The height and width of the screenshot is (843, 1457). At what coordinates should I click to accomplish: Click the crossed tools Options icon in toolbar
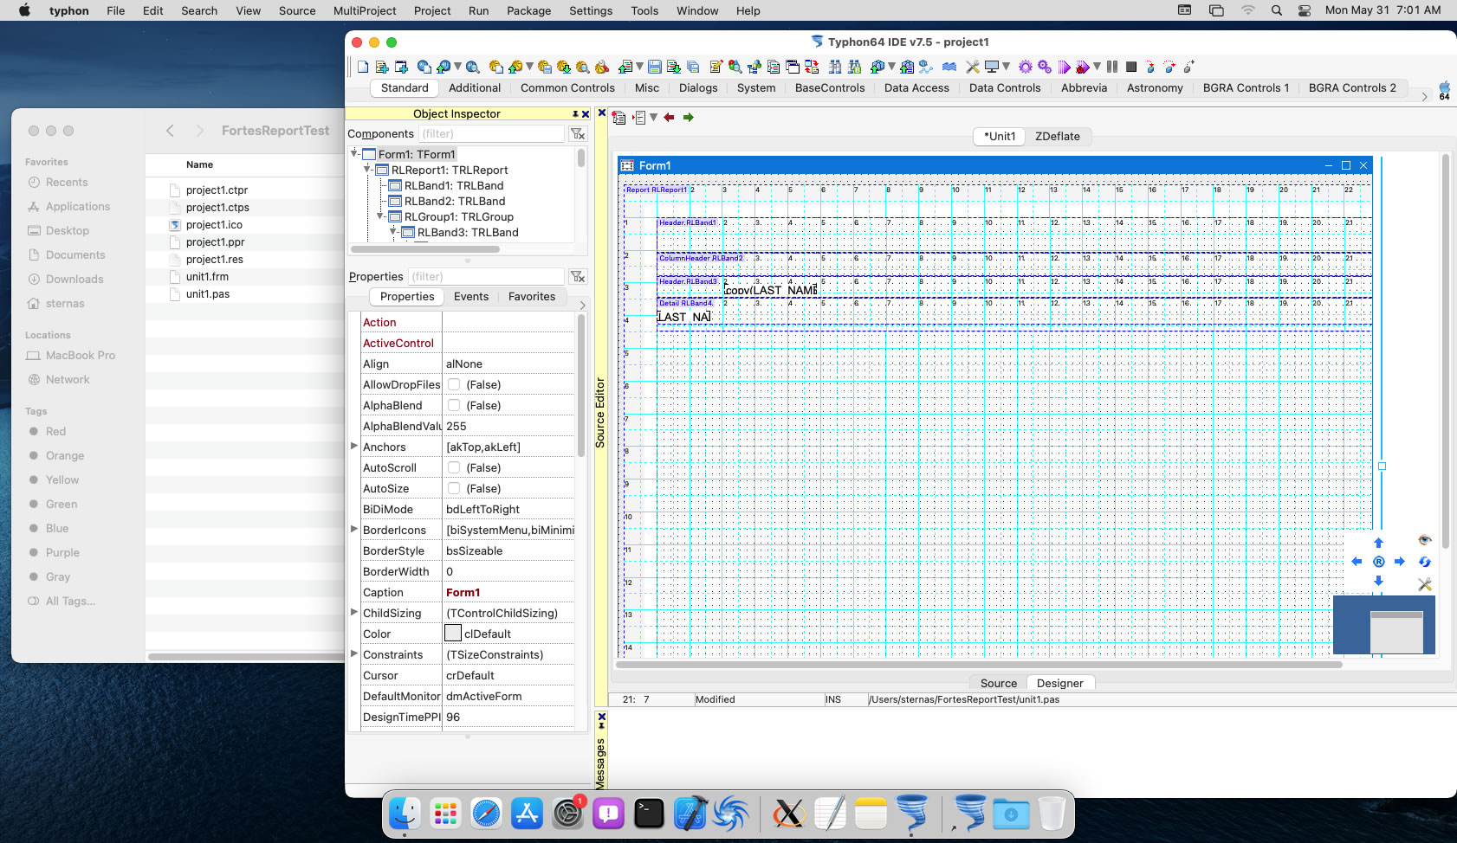[973, 68]
